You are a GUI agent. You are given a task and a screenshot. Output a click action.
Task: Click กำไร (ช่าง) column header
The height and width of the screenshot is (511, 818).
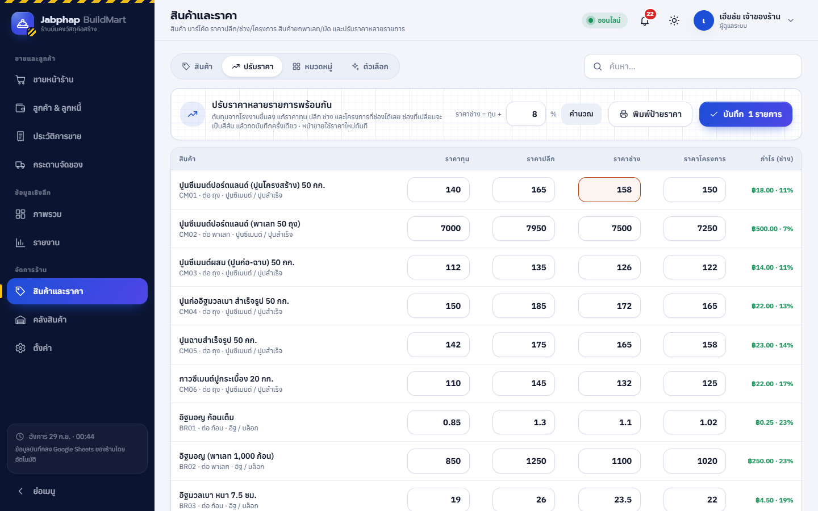point(777,159)
